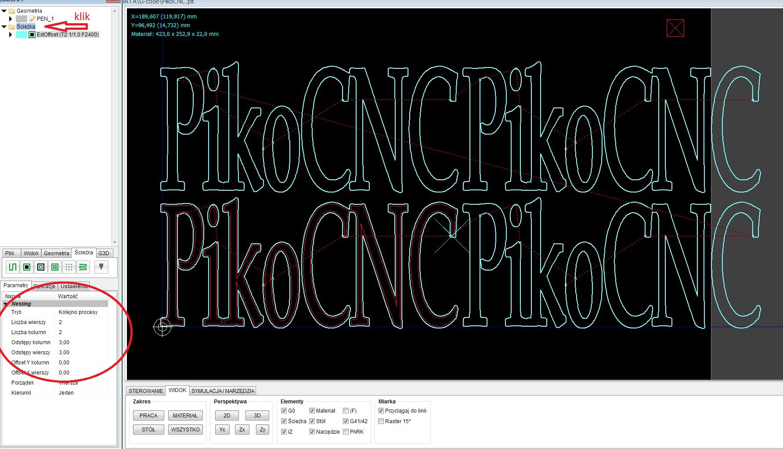Choose the green serpentine hatch fill tool

pyautogui.click(x=83, y=267)
